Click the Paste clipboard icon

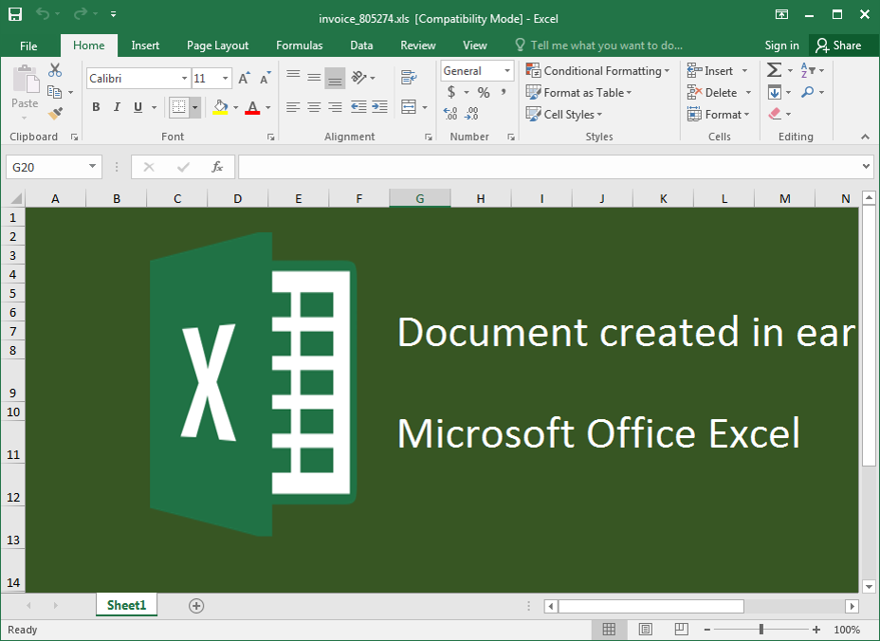click(26, 80)
